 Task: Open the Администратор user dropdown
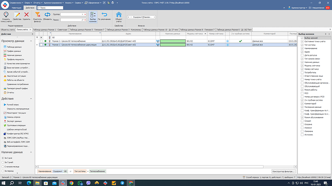click(x=298, y=8)
